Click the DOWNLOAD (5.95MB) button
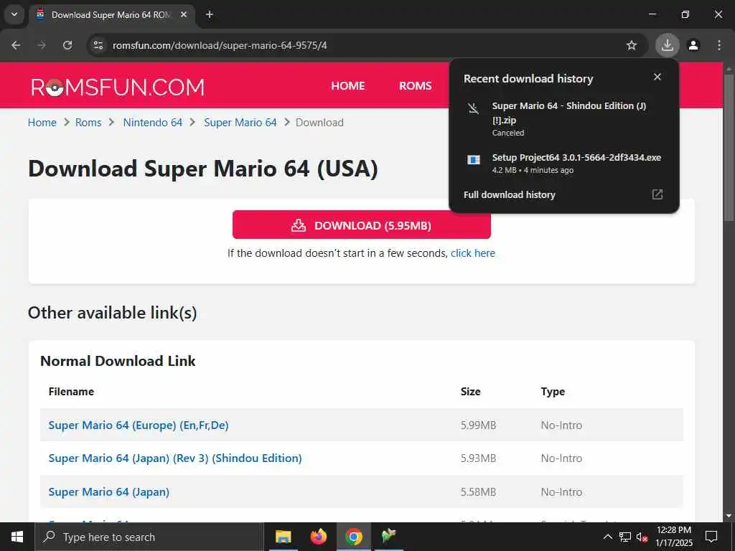 click(362, 225)
